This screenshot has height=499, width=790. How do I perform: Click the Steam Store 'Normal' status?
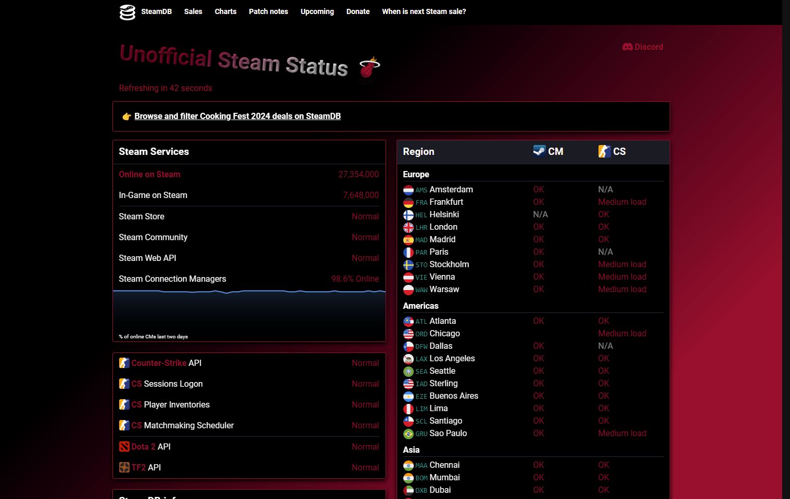[365, 217]
